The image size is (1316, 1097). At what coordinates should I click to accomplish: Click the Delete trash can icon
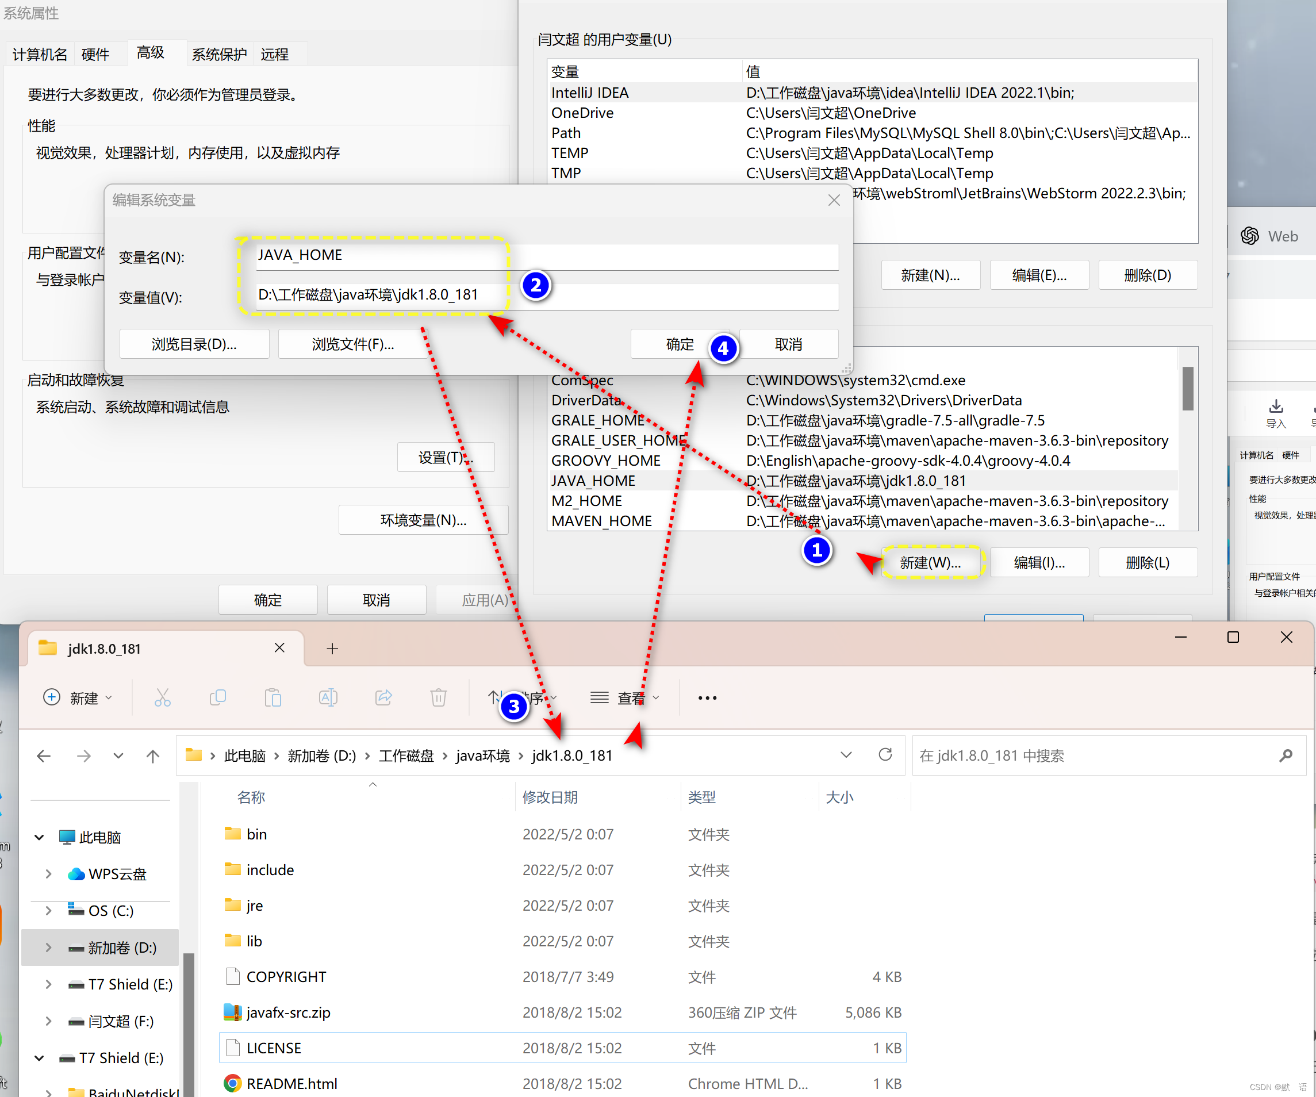(x=439, y=697)
